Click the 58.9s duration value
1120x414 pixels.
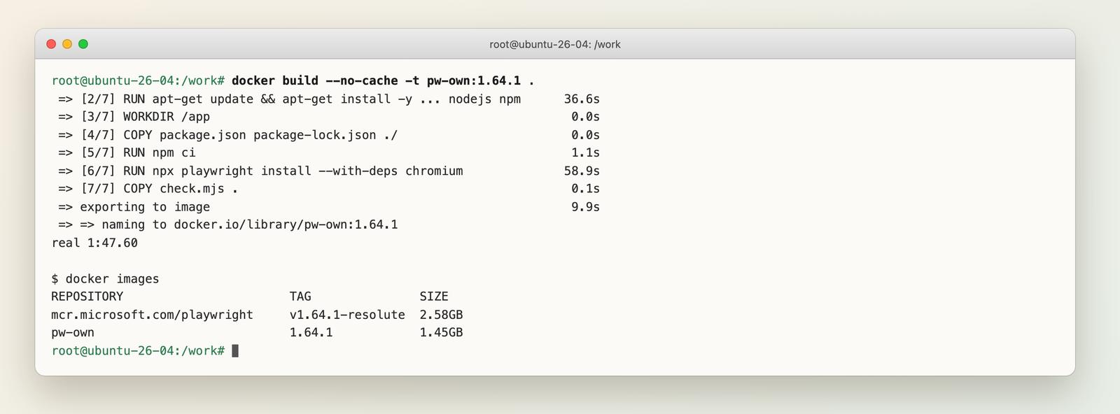pyautogui.click(x=582, y=171)
